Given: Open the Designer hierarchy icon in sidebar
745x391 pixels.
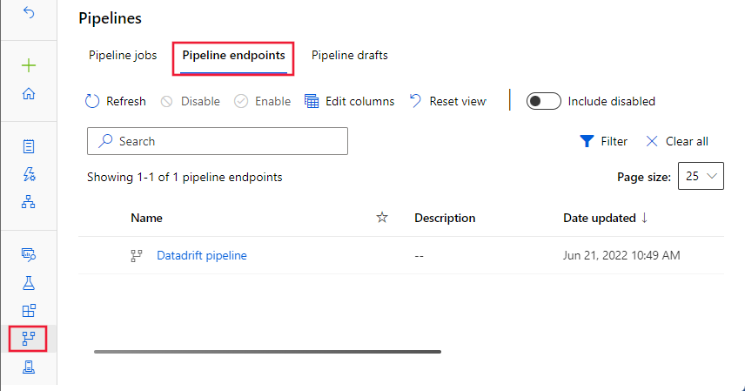Looking at the screenshot, I should click(29, 202).
